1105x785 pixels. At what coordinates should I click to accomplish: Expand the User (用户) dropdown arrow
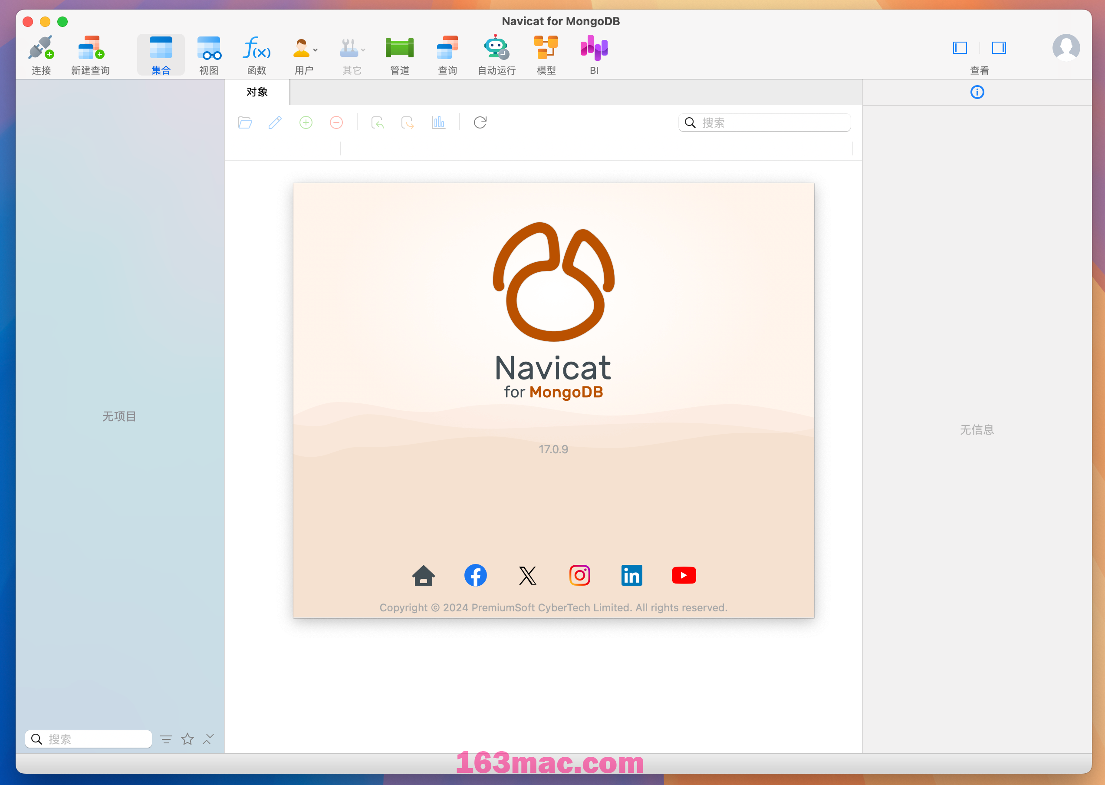click(x=316, y=50)
